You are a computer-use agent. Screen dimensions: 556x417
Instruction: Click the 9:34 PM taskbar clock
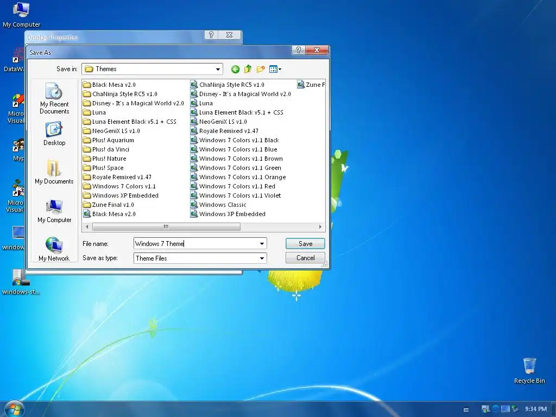[x=536, y=409]
